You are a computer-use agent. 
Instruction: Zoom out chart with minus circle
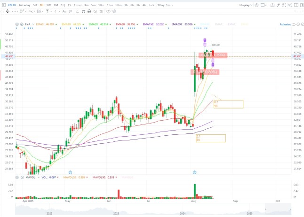(298, 24)
